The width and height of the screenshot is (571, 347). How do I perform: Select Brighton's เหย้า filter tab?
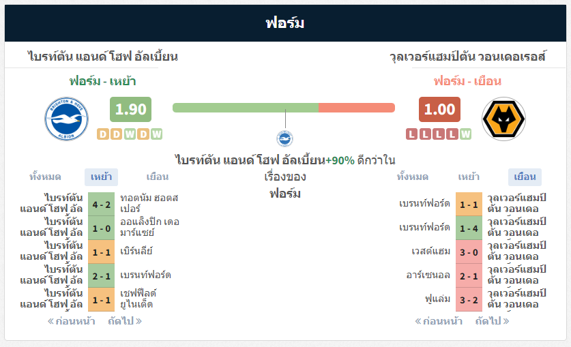click(x=101, y=177)
